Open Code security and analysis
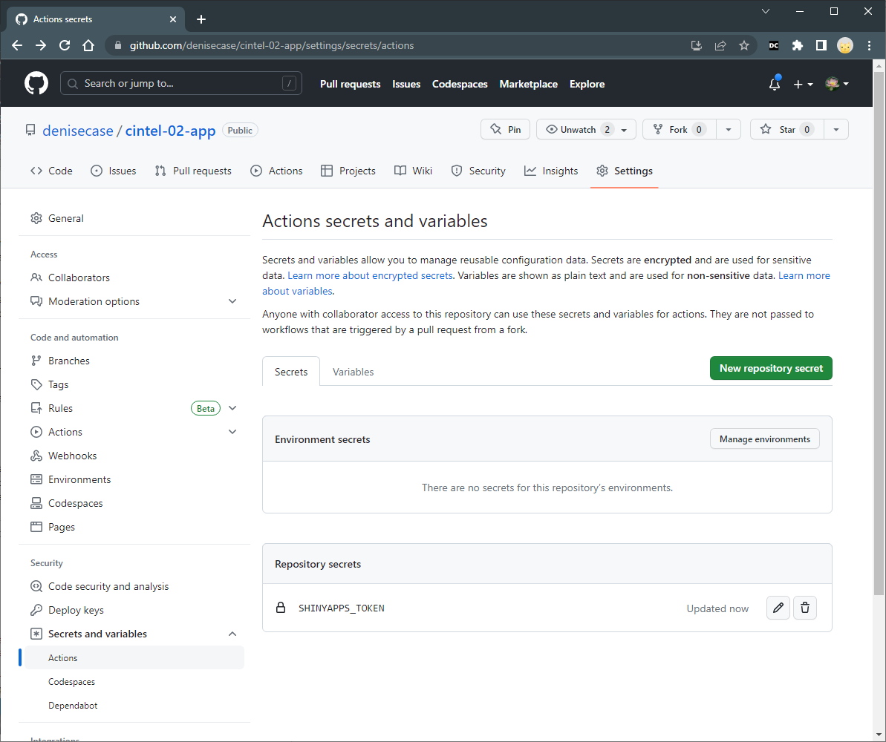886x742 pixels. coord(134,586)
